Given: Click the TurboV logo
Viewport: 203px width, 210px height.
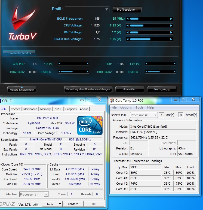Looking at the screenshot, I should (23, 23).
